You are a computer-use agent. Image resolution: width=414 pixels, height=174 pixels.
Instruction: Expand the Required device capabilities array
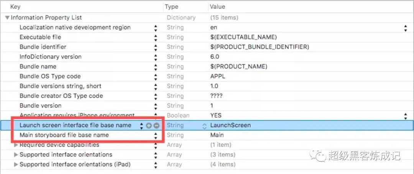coord(16,145)
